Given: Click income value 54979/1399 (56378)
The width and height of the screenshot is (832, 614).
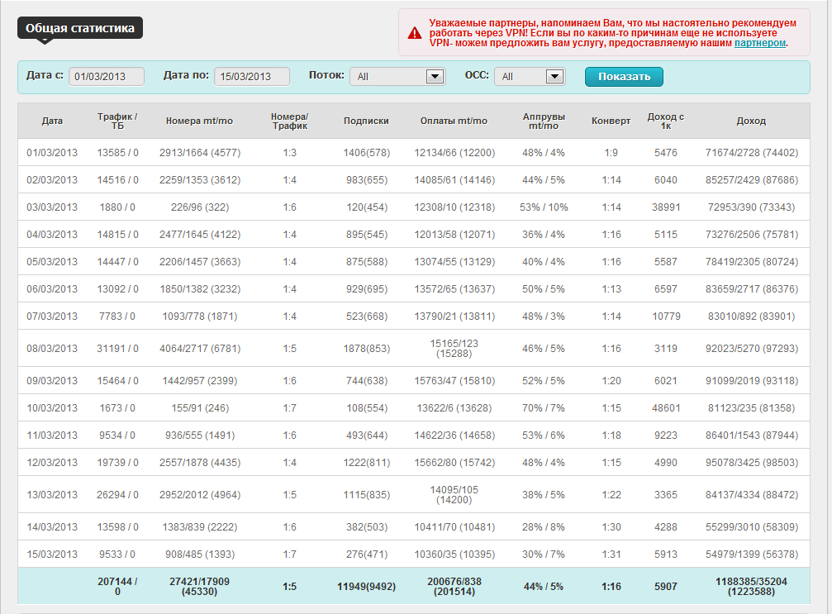Looking at the screenshot, I should tap(751, 555).
